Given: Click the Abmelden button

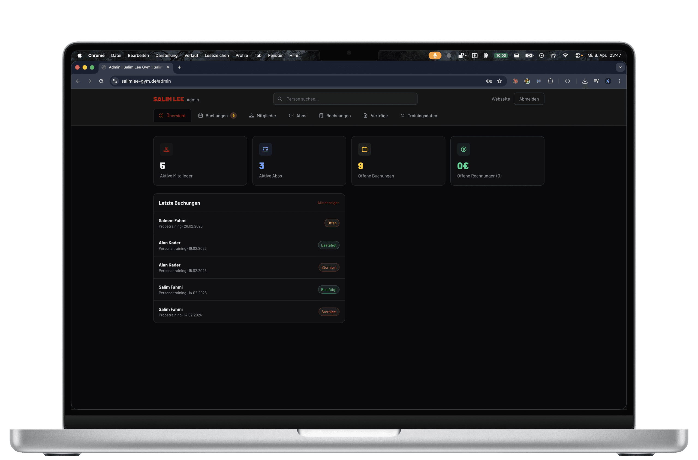Looking at the screenshot, I should (x=529, y=99).
